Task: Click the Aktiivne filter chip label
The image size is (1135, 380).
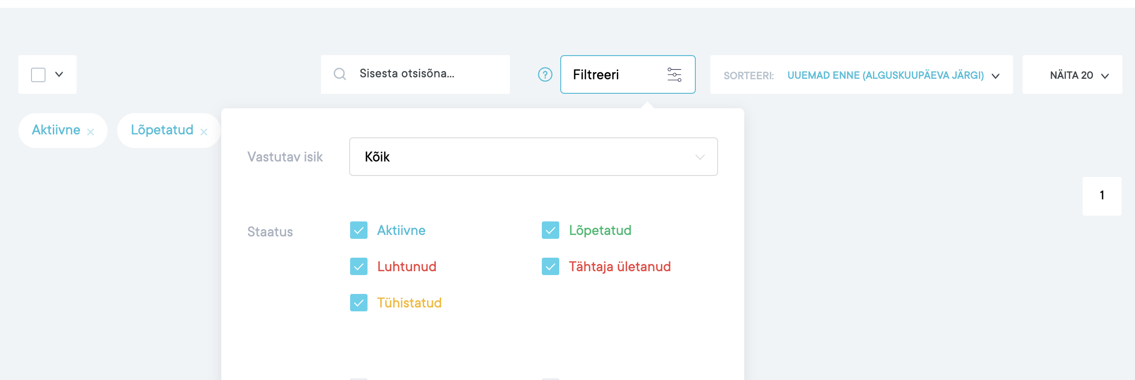Action: tap(56, 130)
